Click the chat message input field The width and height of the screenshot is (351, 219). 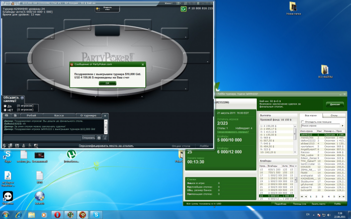[42, 138]
